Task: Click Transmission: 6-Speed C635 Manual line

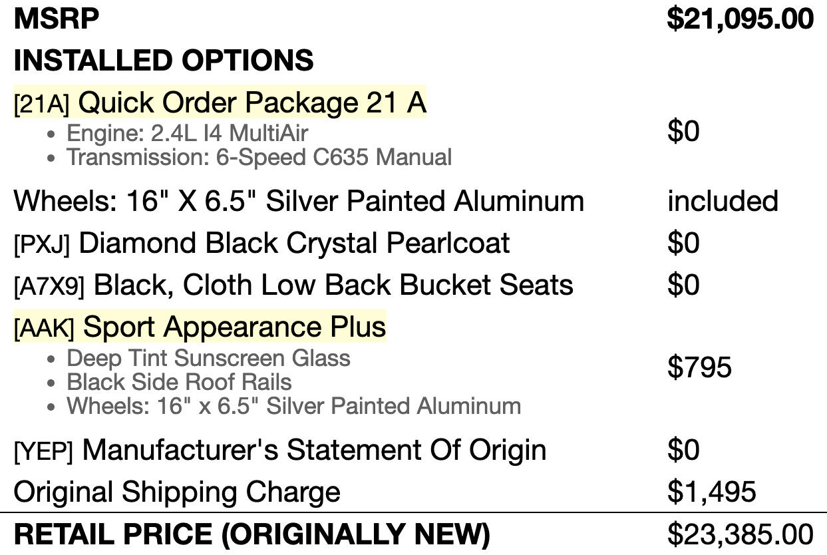Action: click(x=259, y=157)
